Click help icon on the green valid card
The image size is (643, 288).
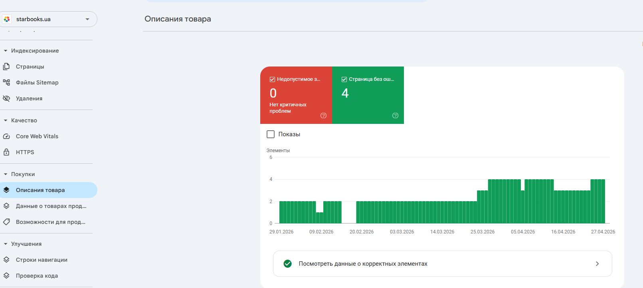coord(395,116)
